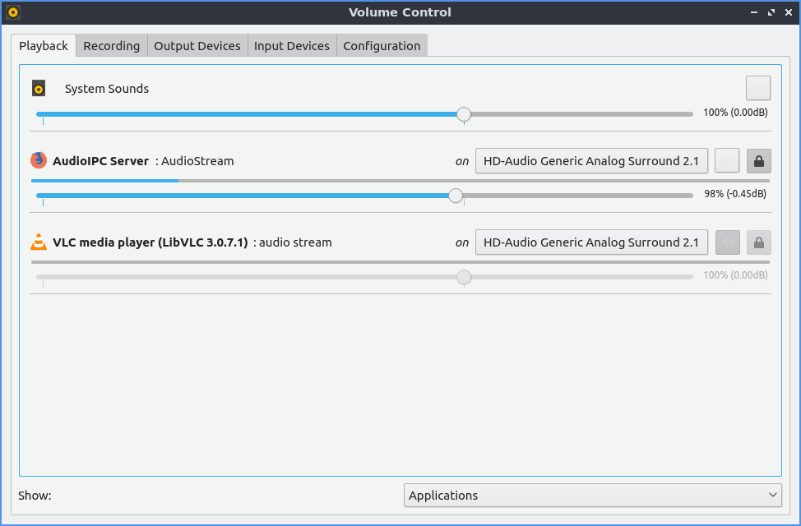Open output device selector for AudioIPC Server
Screen dimensions: 801x526
pos(590,161)
